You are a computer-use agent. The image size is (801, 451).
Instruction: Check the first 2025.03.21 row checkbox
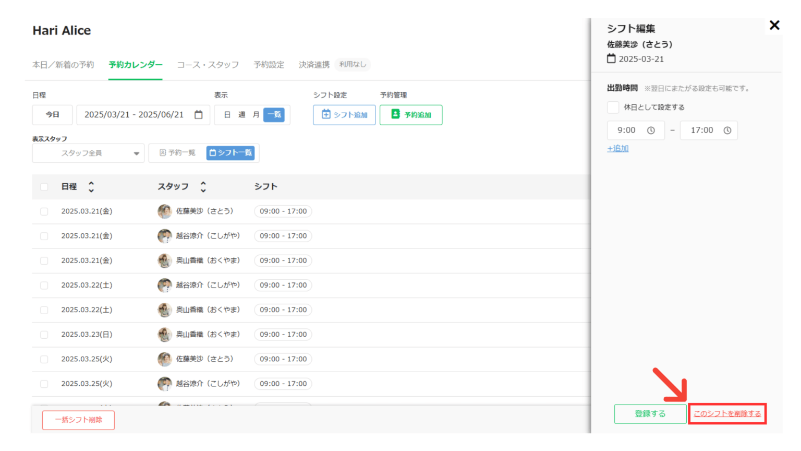pyautogui.click(x=44, y=211)
